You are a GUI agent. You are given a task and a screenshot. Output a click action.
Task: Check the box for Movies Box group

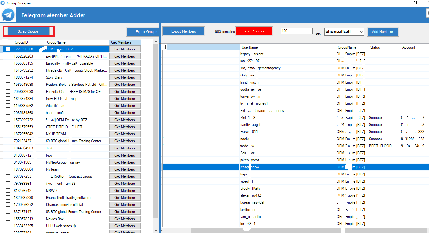8,219
